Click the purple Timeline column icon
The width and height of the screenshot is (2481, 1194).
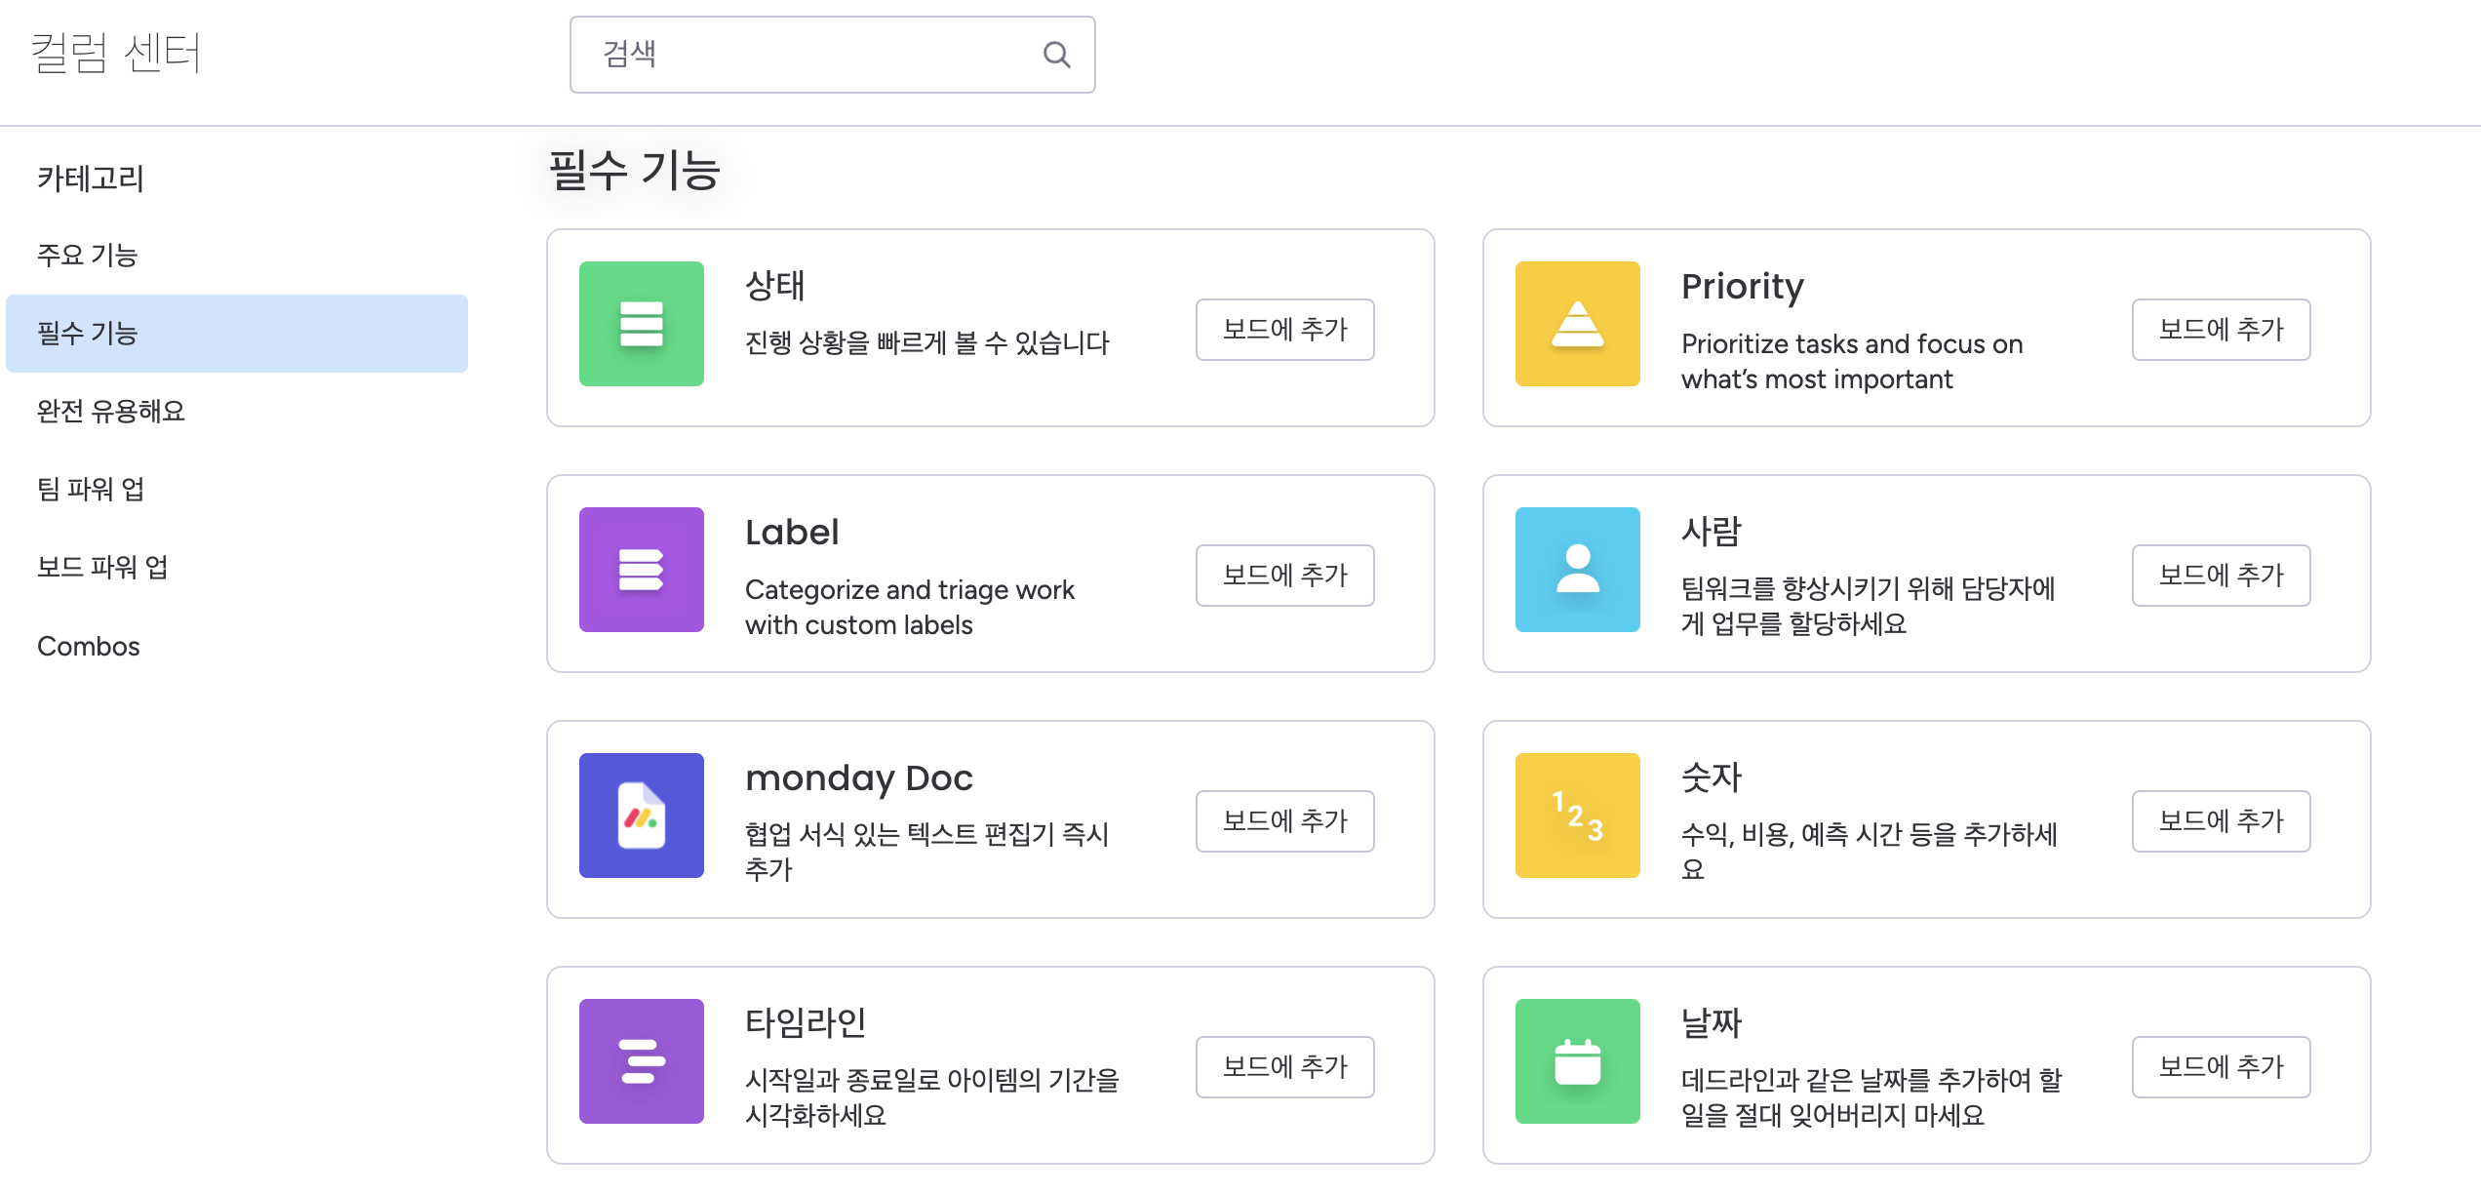(641, 1061)
